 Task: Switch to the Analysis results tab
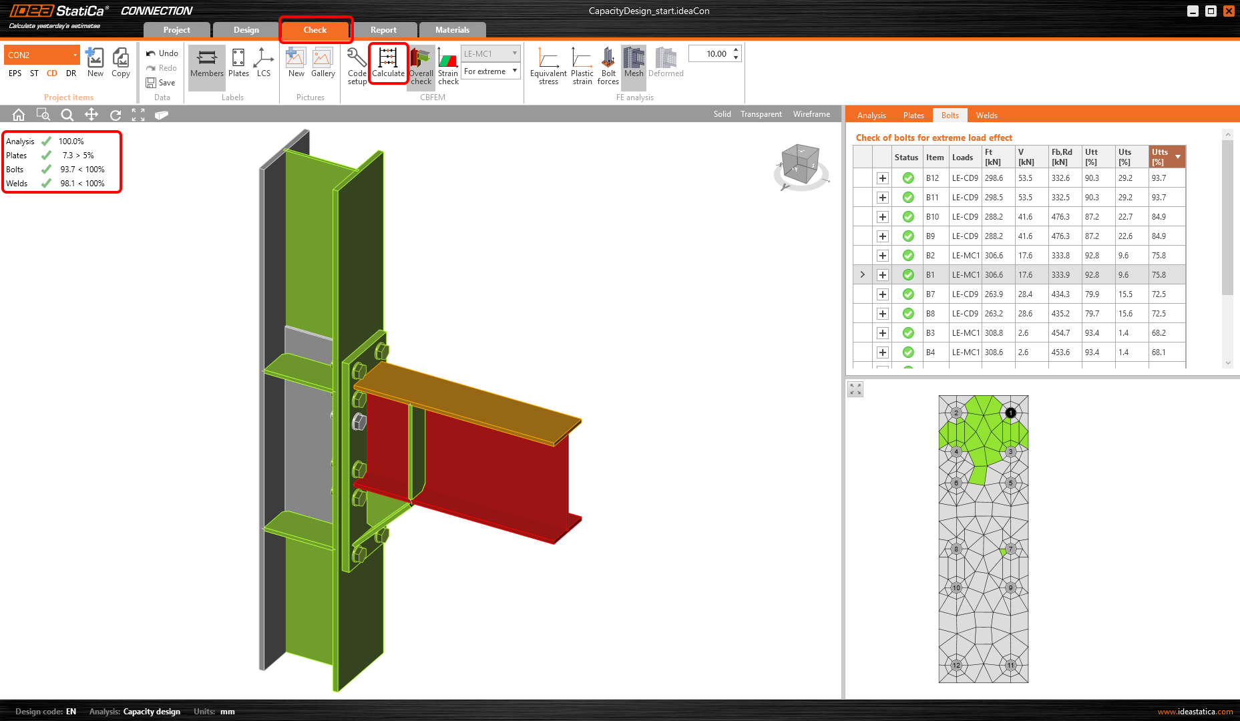(x=871, y=115)
